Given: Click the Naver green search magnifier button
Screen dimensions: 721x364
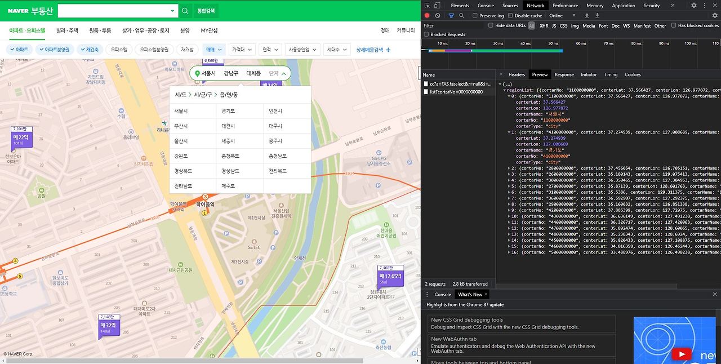Looking at the screenshot, I should coord(185,11).
